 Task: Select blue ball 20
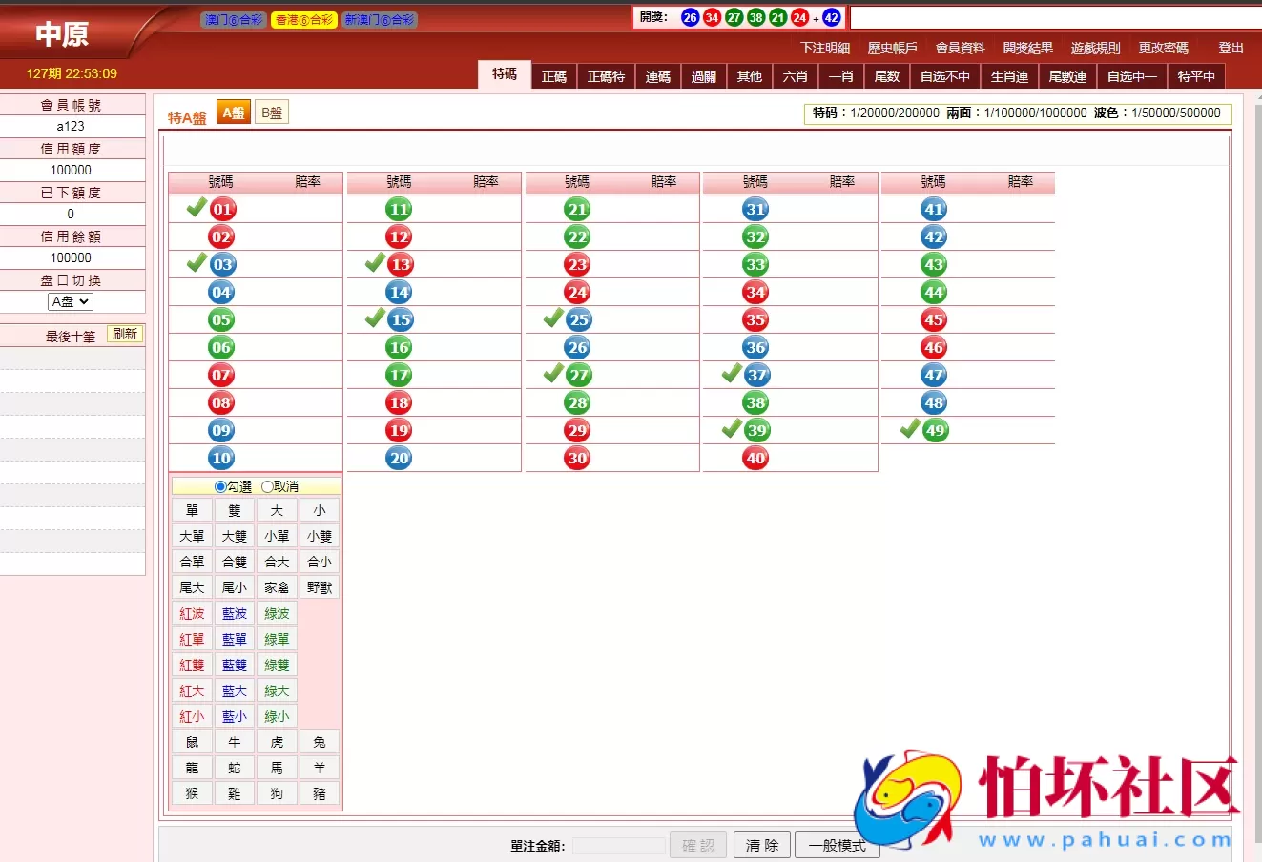click(400, 458)
